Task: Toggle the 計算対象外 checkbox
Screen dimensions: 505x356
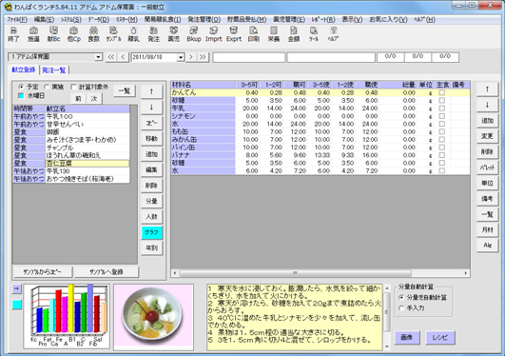Action: pos(73,87)
